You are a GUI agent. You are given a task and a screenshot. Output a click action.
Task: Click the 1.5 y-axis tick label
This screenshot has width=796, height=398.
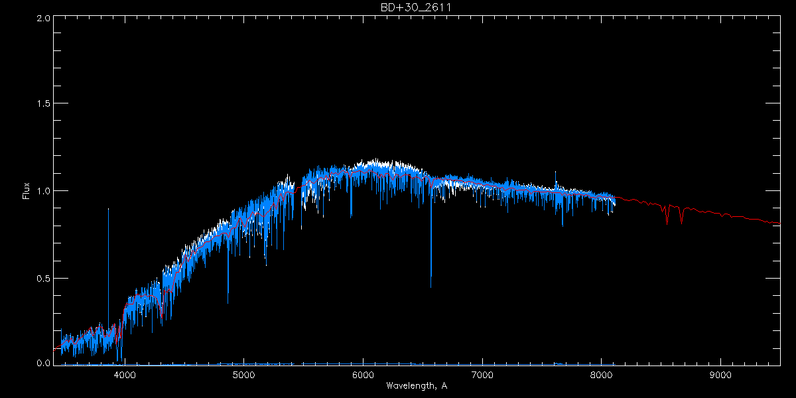[x=43, y=104]
